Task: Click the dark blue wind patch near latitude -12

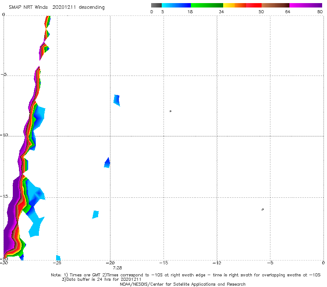Action: pos(107,163)
